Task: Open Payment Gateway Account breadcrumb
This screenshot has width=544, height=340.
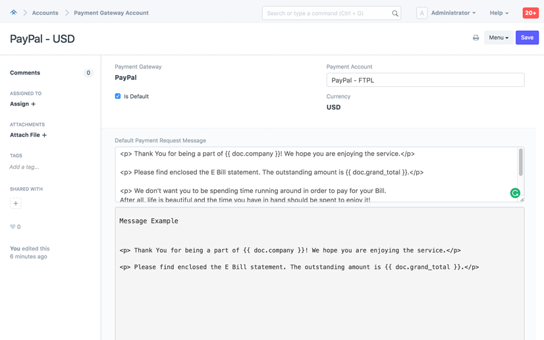Action: 111,13
